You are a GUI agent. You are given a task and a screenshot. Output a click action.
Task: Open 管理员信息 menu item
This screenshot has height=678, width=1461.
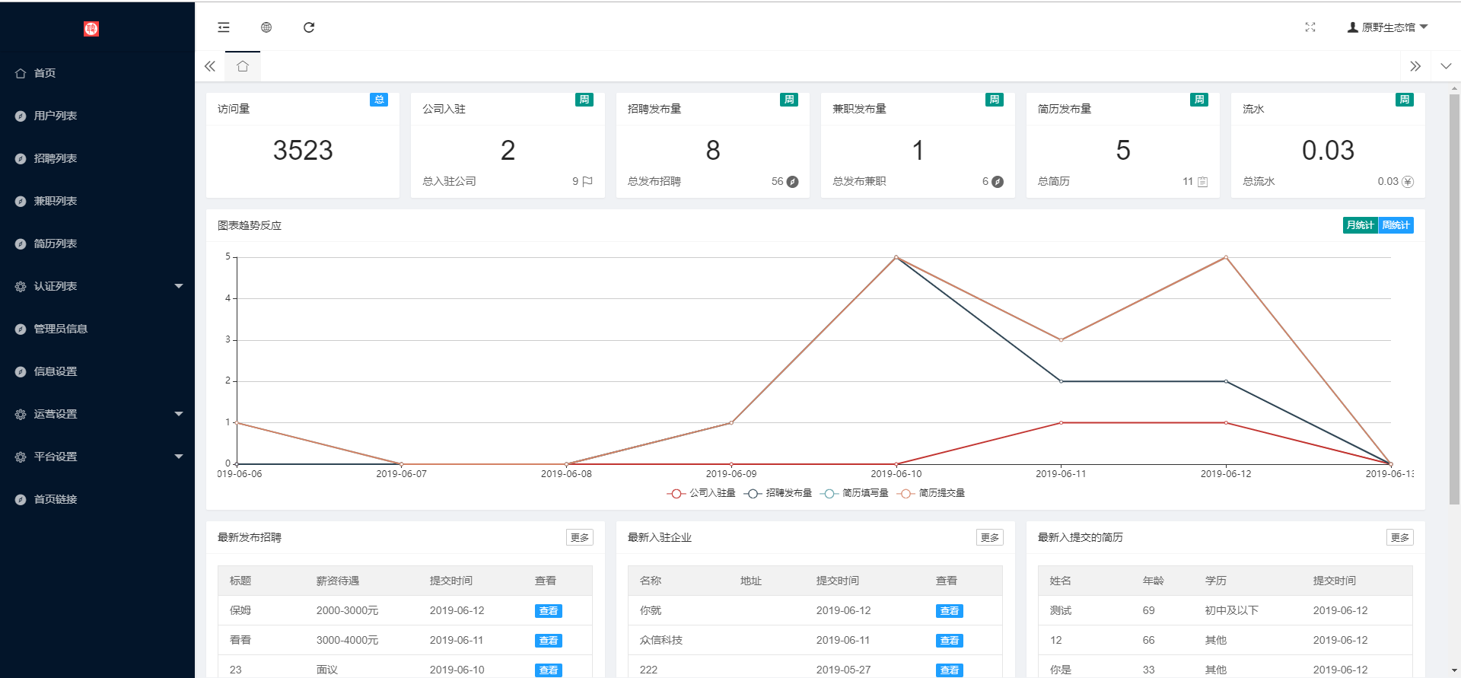pos(97,329)
